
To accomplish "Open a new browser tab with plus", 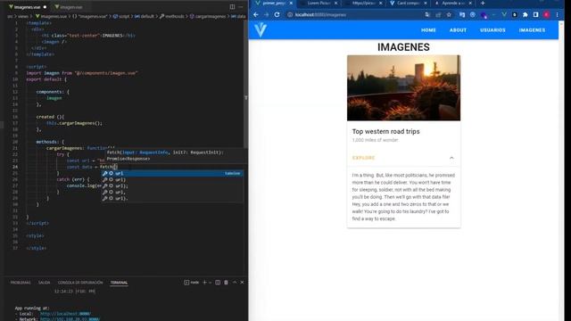I will (483, 4).
